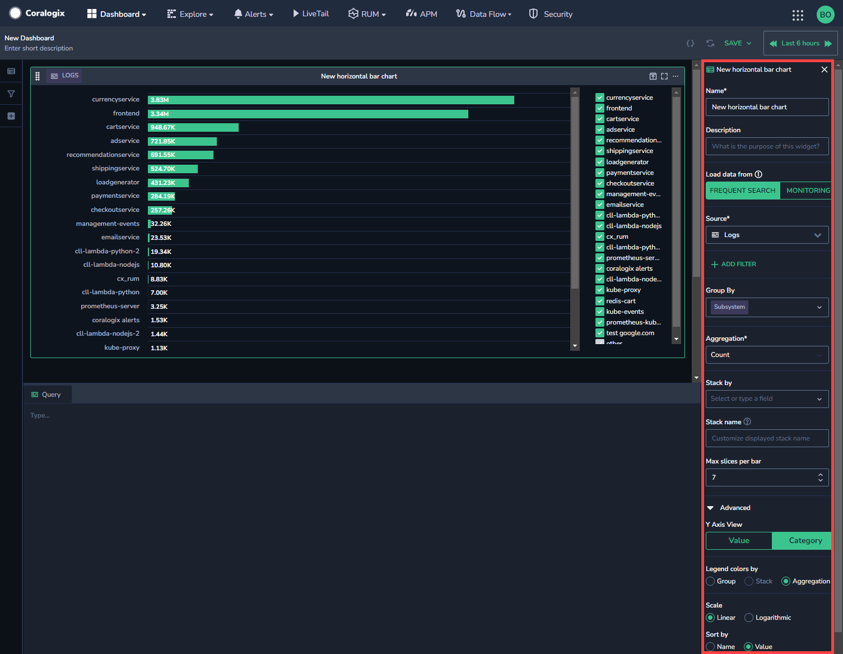
Task: Select Sort by Name radio
Action: tap(710, 647)
